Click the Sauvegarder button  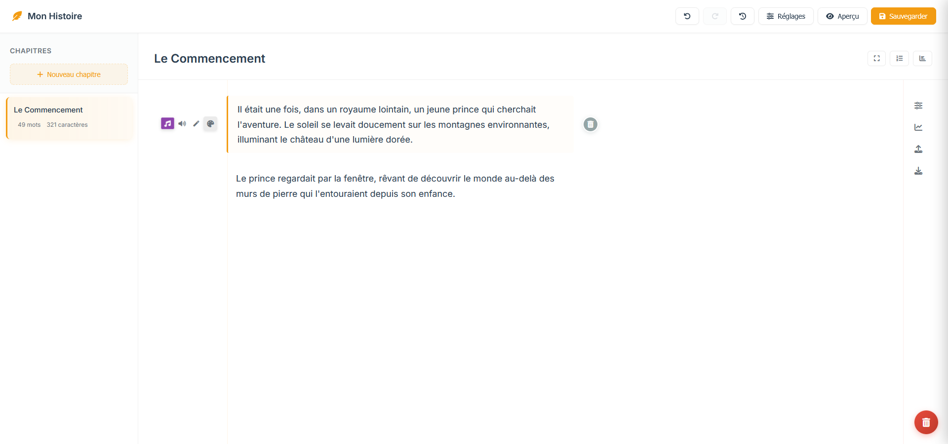(903, 16)
